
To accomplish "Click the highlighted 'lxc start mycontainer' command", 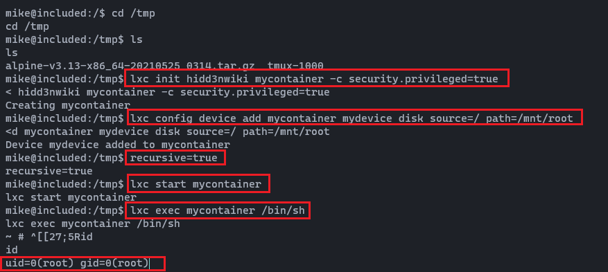I will click(198, 184).
